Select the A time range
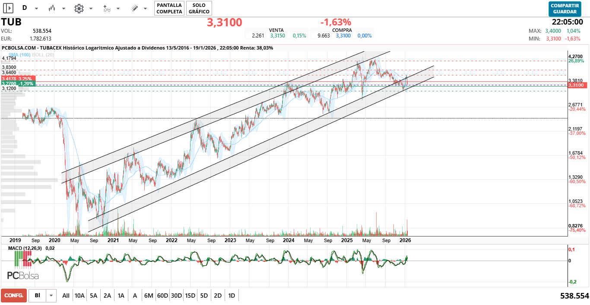The image size is (590, 305). pyautogui.click(x=135, y=296)
